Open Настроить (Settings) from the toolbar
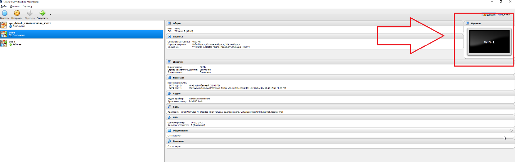The height and width of the screenshot is (166, 515). coord(17,13)
